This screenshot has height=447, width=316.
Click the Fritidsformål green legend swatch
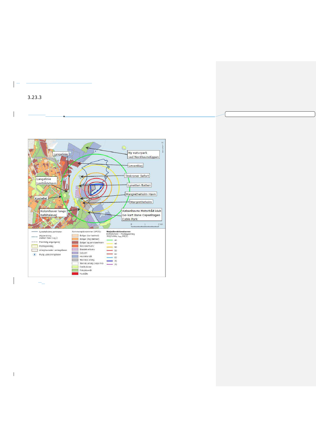point(75,270)
